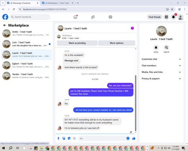Image resolution: width=188 pixels, height=151 pixels.
Task: Record a voice clip with microphone icon
Action: (58, 139)
